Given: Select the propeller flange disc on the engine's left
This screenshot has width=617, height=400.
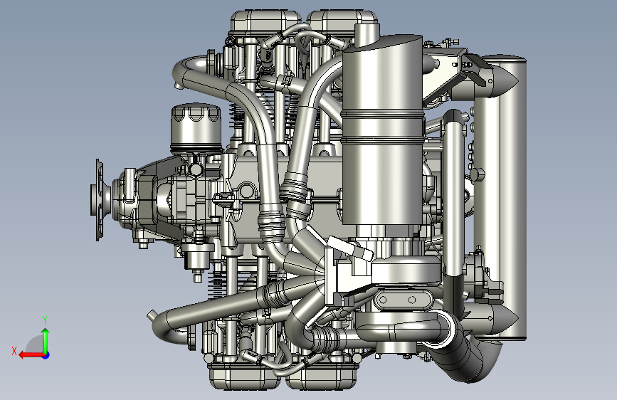Looking at the screenshot, I should click(99, 200).
